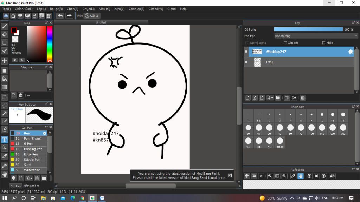This screenshot has width=360, height=202.
Task: Open the Công cụ(T) menu
Action: point(136,9)
